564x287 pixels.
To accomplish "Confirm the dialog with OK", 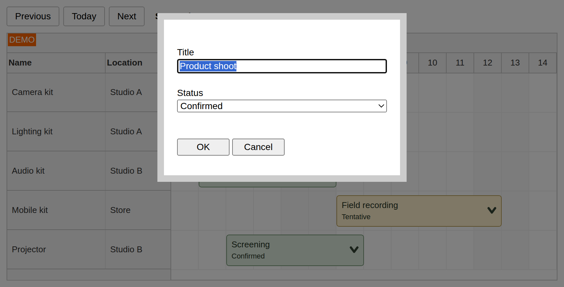I will [x=203, y=147].
